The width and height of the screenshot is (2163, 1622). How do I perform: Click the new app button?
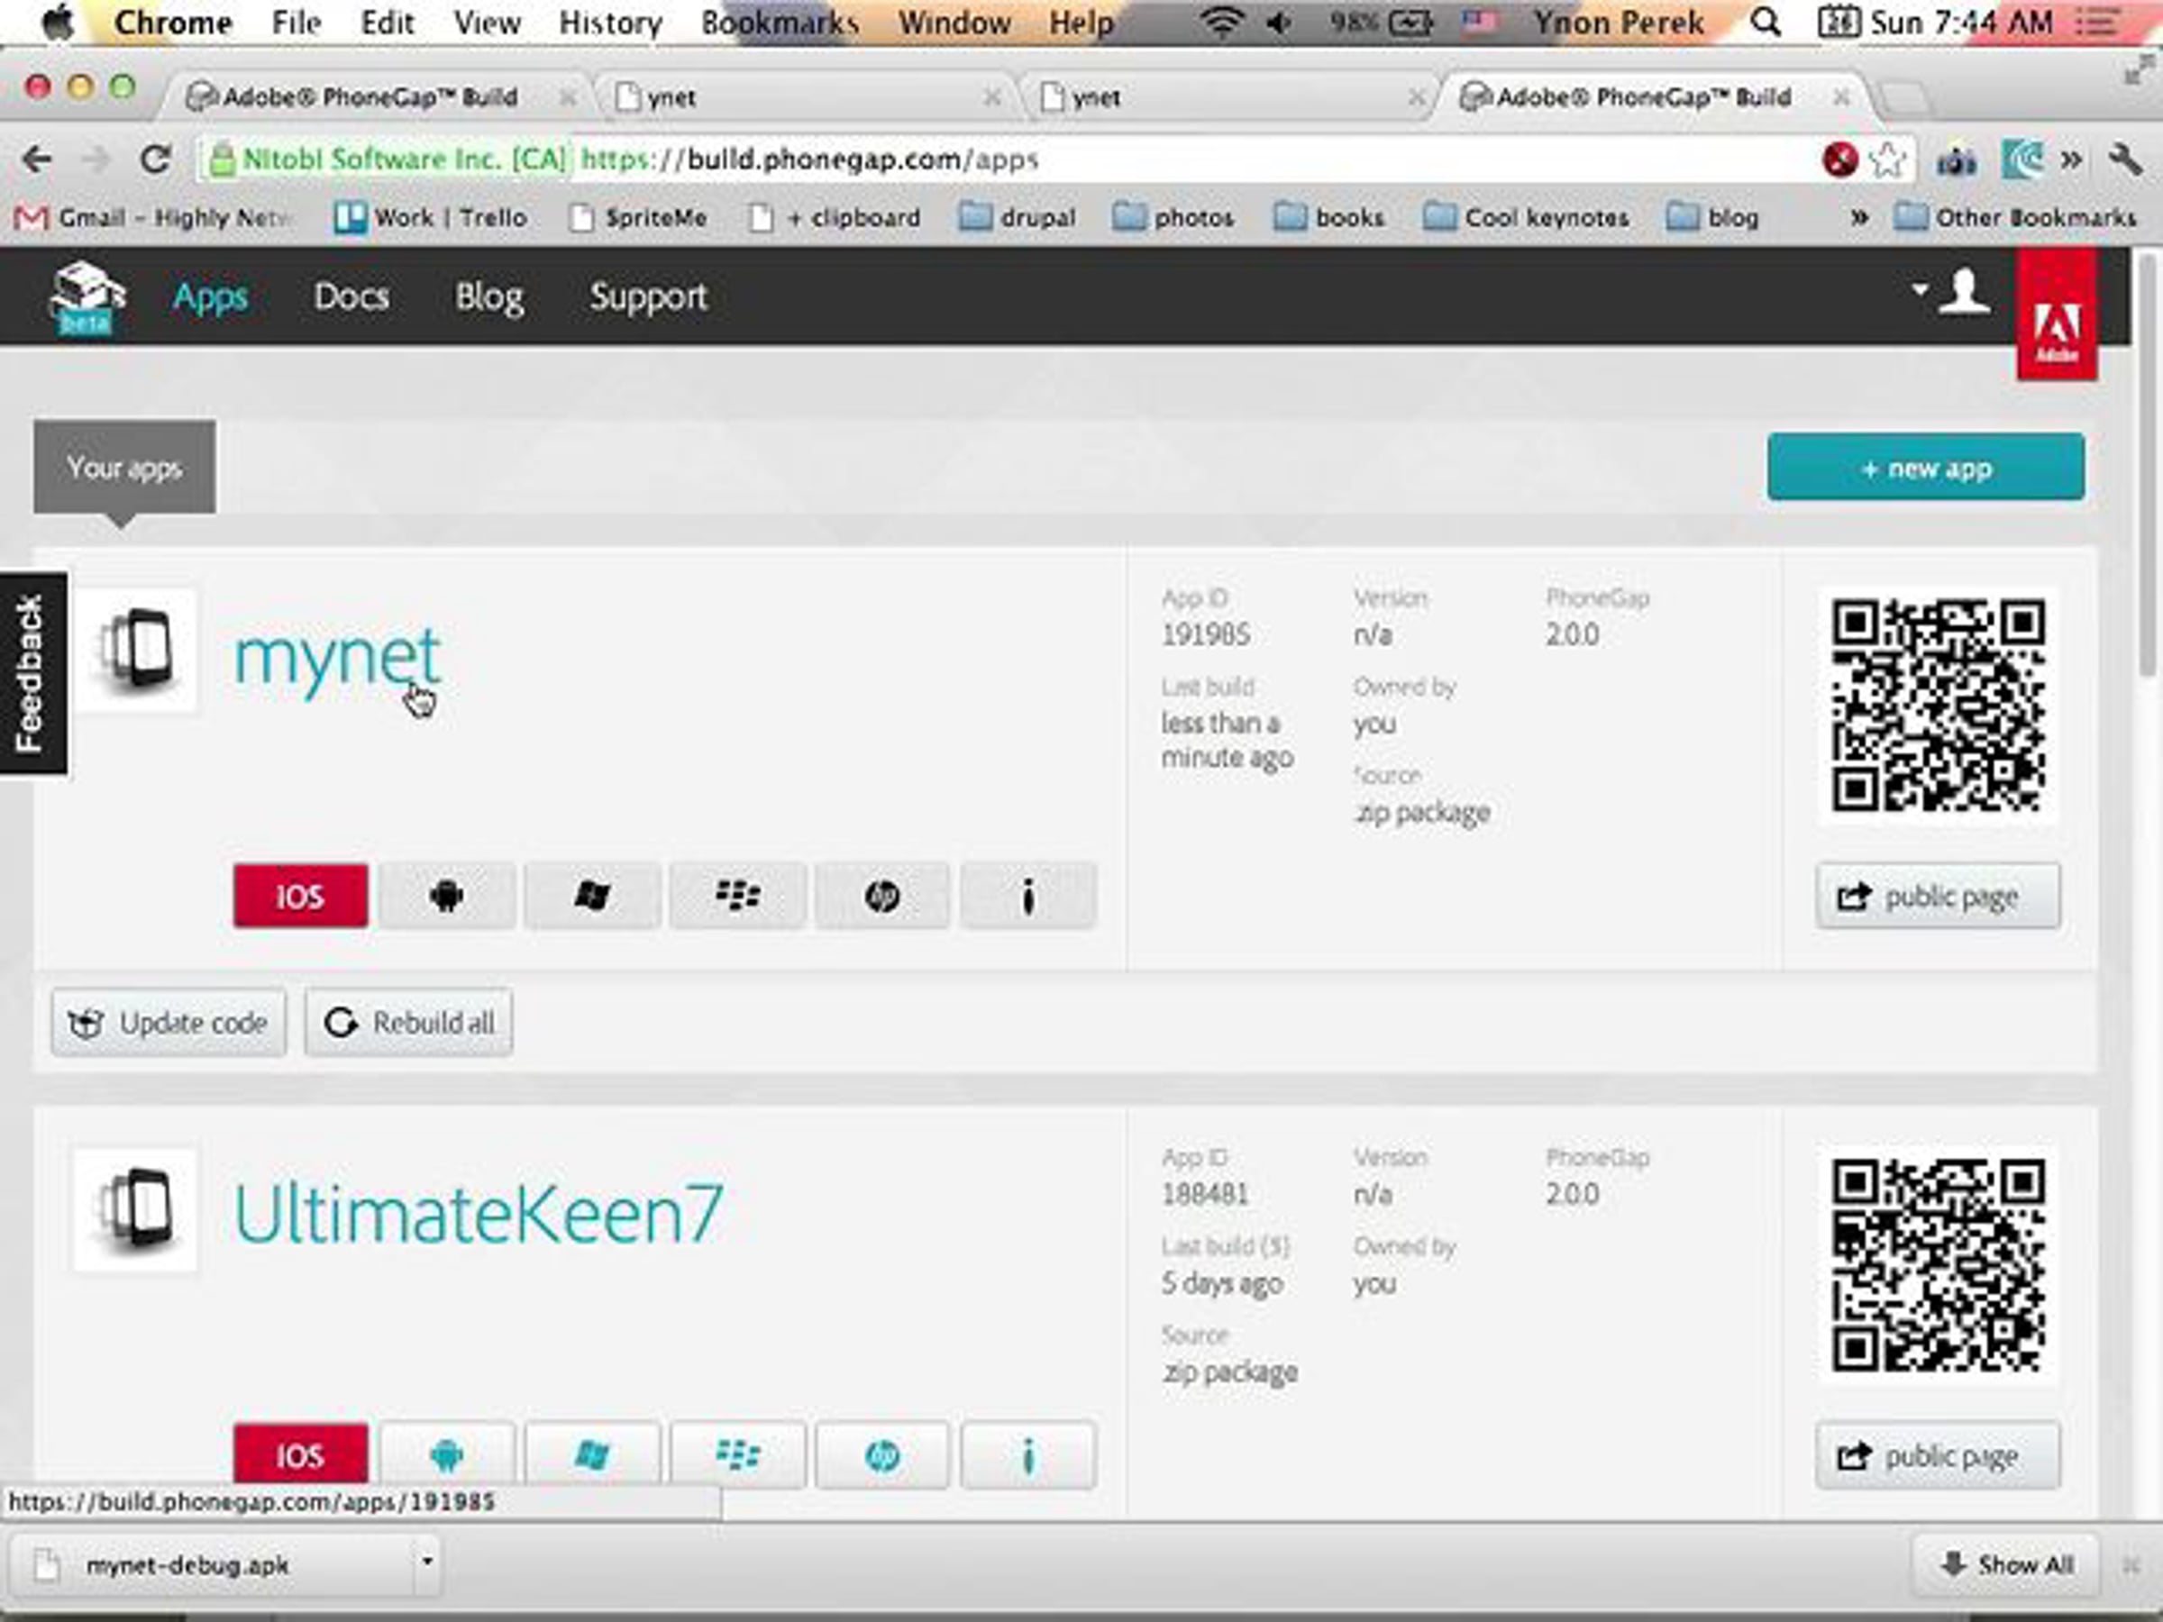click(x=1925, y=468)
